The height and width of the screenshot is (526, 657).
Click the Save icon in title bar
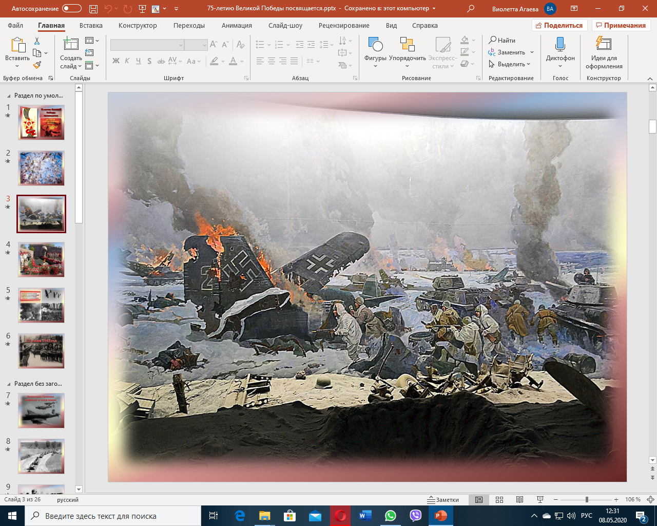coord(93,9)
